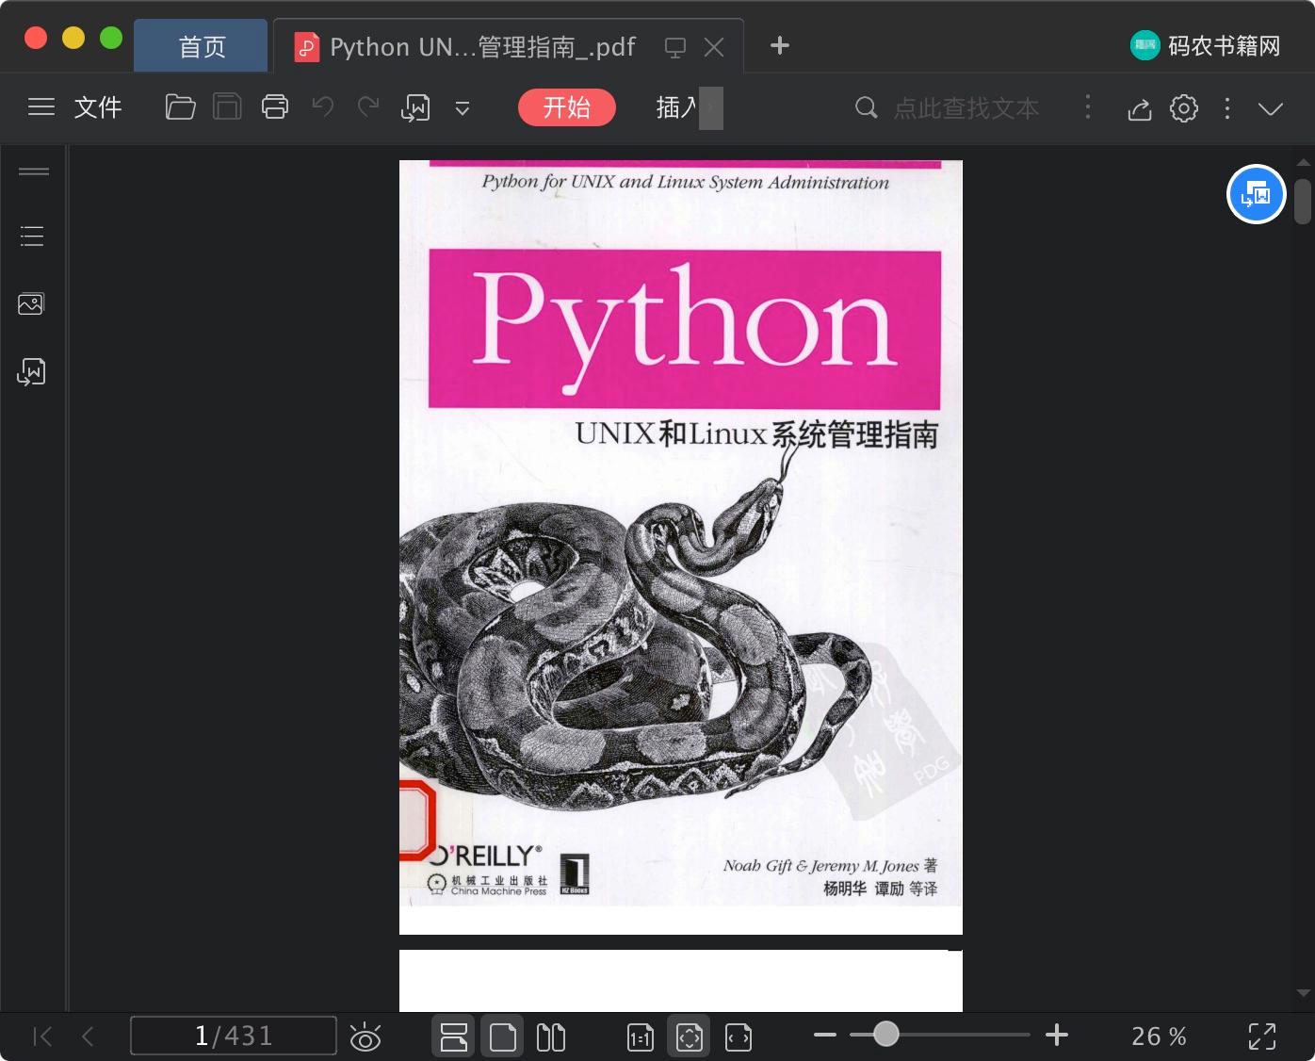Viewport: 1315px width, 1061px height.
Task: Click the tab display mode monitor icon
Action: click(x=675, y=47)
